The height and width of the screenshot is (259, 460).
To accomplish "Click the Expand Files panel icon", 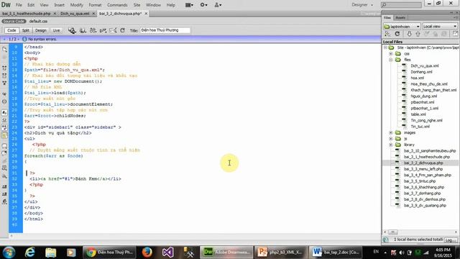I will pyautogui.click(x=455, y=34).
